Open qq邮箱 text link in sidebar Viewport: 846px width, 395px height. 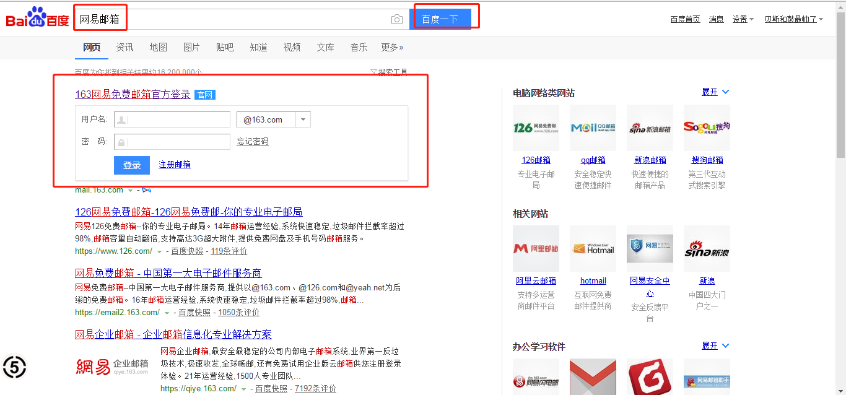593,160
